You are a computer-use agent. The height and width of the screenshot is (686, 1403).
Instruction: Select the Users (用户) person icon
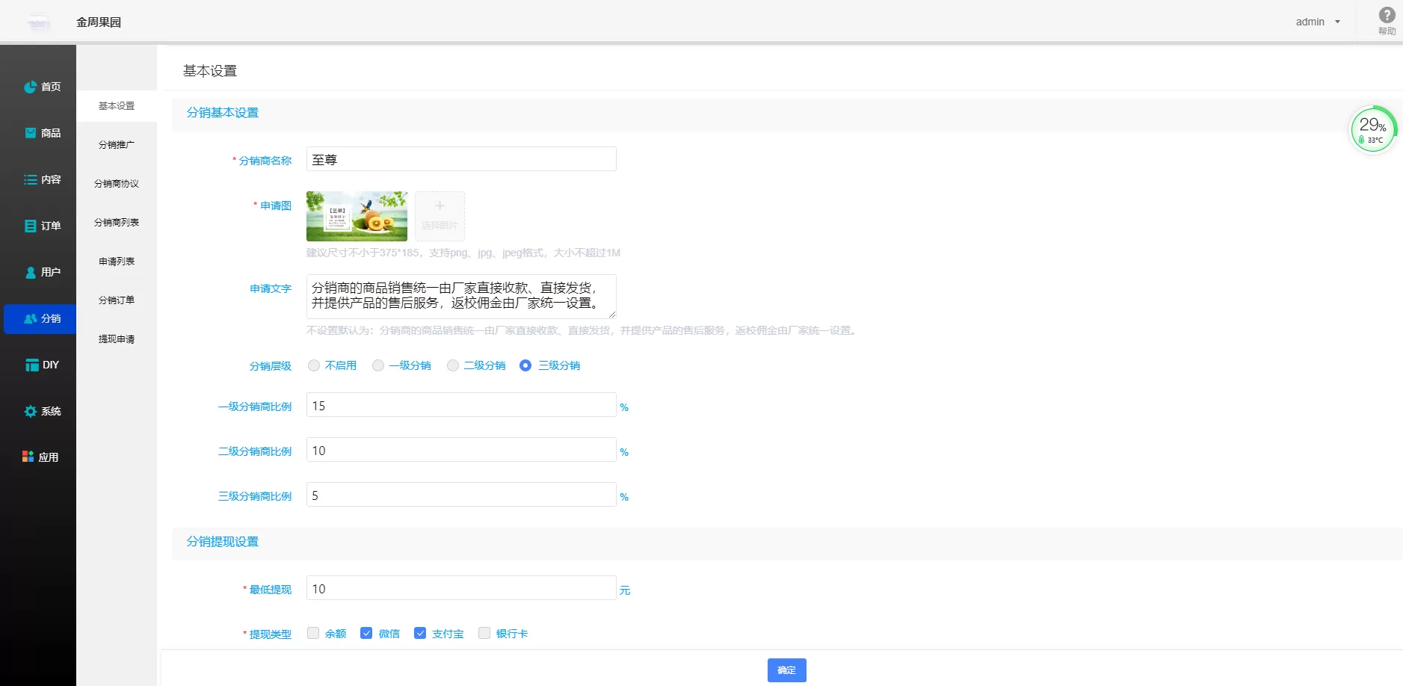30,272
